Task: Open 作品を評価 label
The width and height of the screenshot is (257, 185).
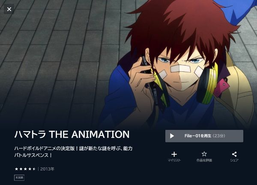Action: 204,160
